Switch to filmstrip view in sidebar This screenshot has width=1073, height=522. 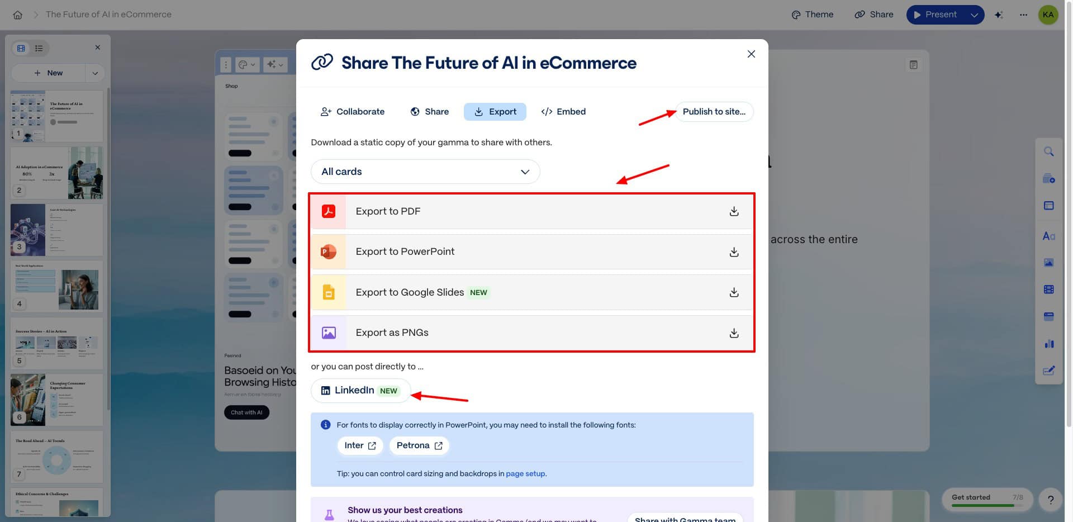pyautogui.click(x=21, y=48)
